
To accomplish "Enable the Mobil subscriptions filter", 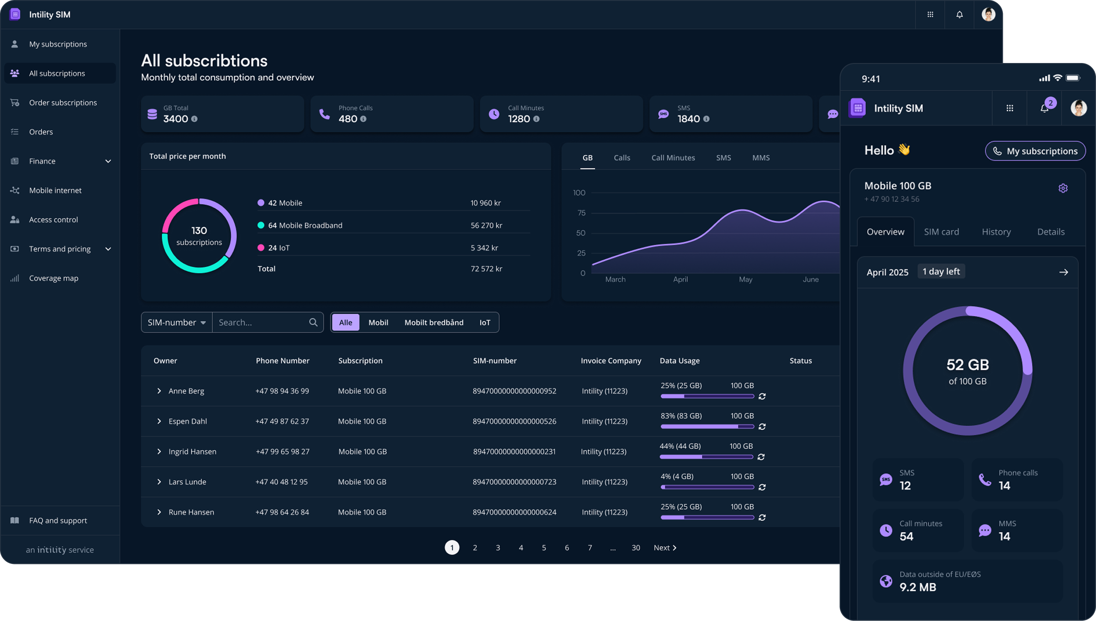I will 378,322.
